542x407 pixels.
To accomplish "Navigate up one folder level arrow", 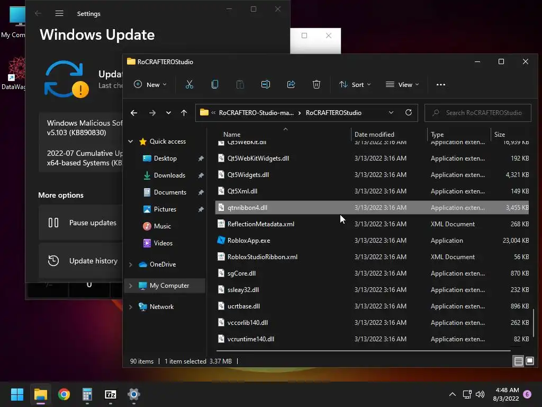I will (184, 113).
